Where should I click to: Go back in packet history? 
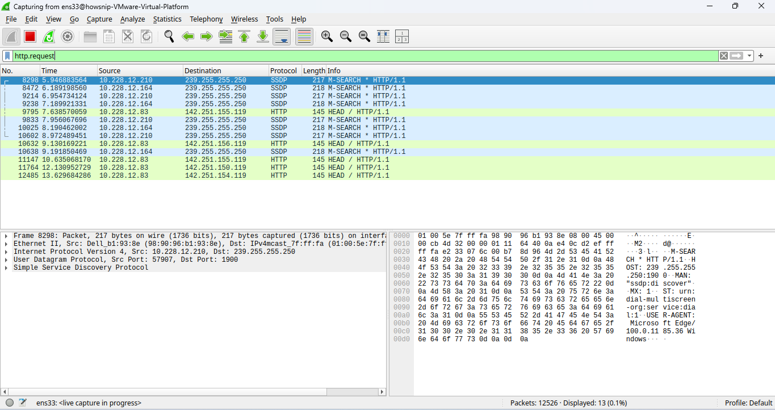click(188, 36)
